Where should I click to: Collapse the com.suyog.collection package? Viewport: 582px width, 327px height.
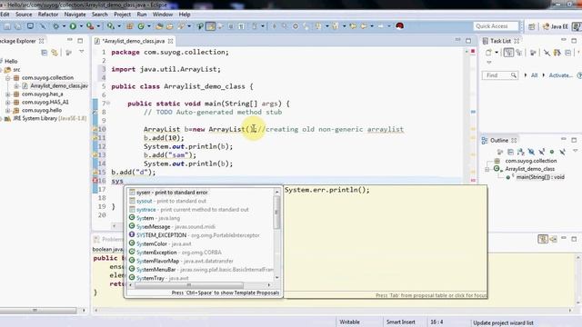[8, 78]
